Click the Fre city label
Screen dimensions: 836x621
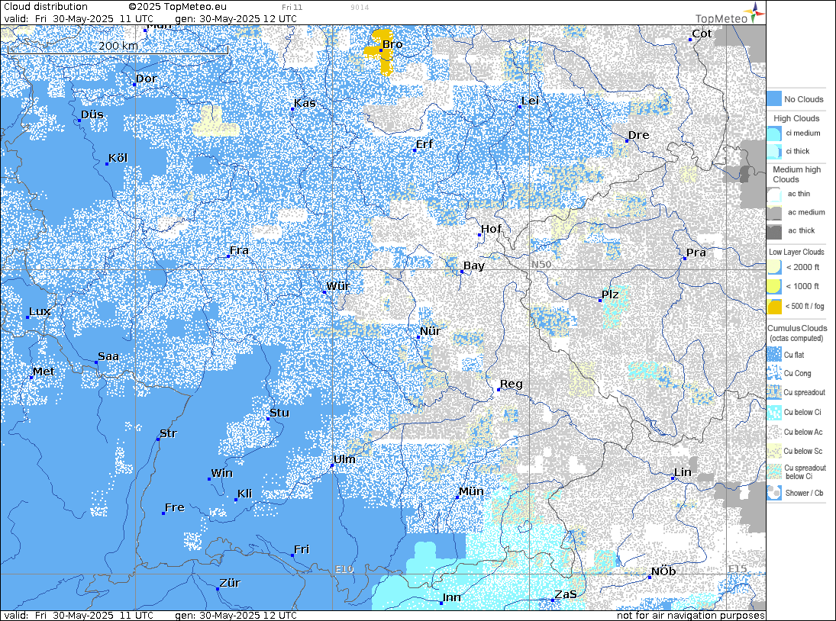(x=175, y=507)
